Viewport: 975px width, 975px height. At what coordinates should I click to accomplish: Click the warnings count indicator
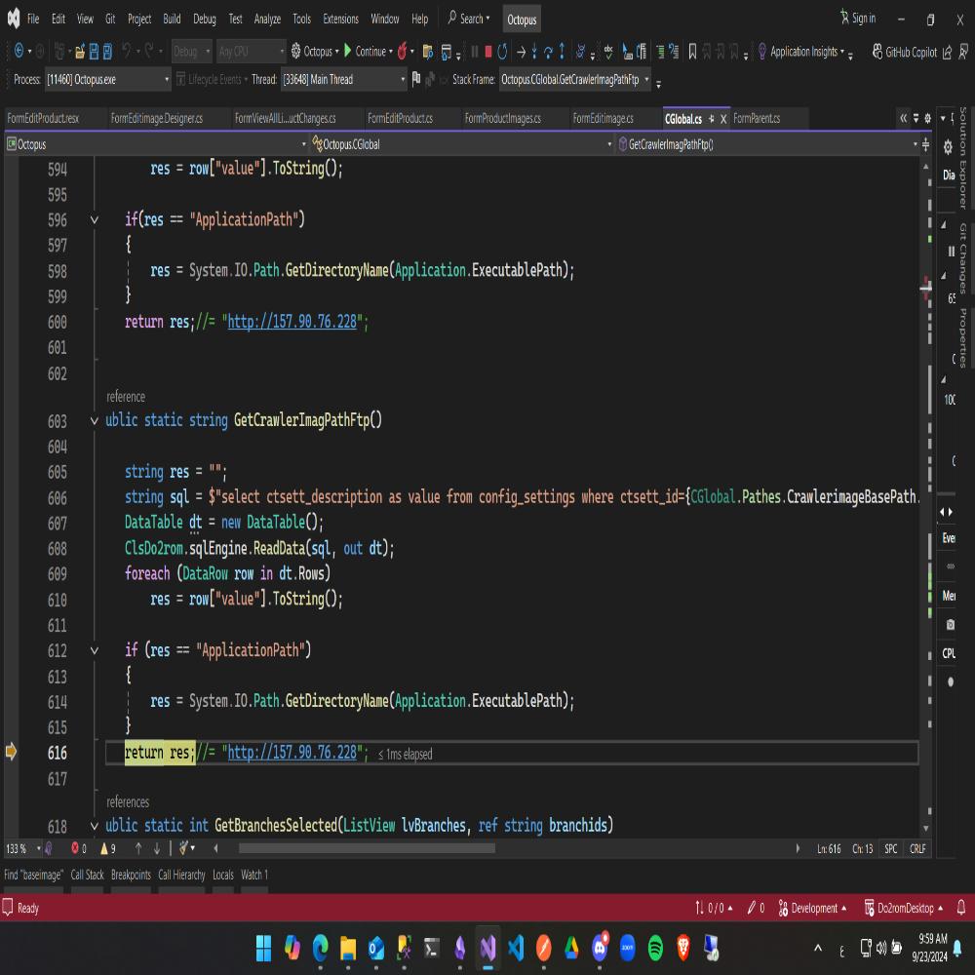coord(108,848)
